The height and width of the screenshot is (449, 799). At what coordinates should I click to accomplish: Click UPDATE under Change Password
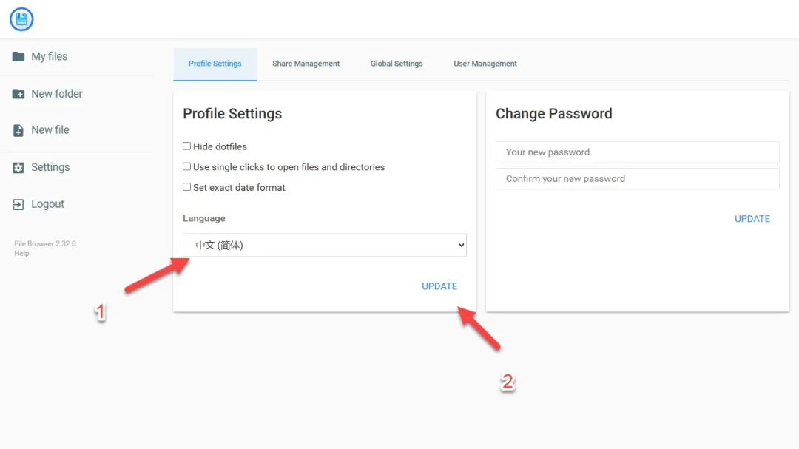pyautogui.click(x=752, y=219)
